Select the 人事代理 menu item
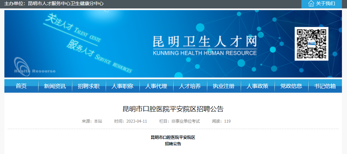Image resolution: width=347 pixels, height=154 pixels. tap(156, 86)
